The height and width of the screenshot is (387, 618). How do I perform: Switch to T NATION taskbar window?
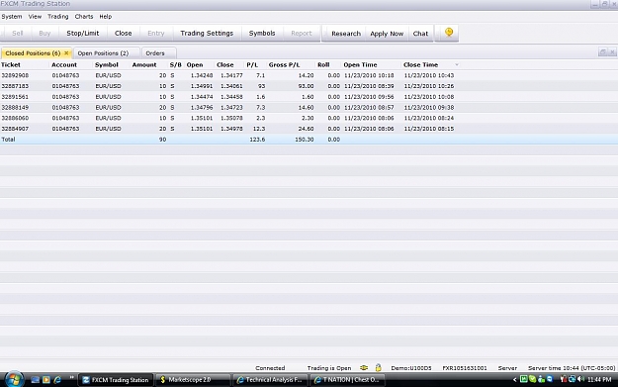point(348,380)
